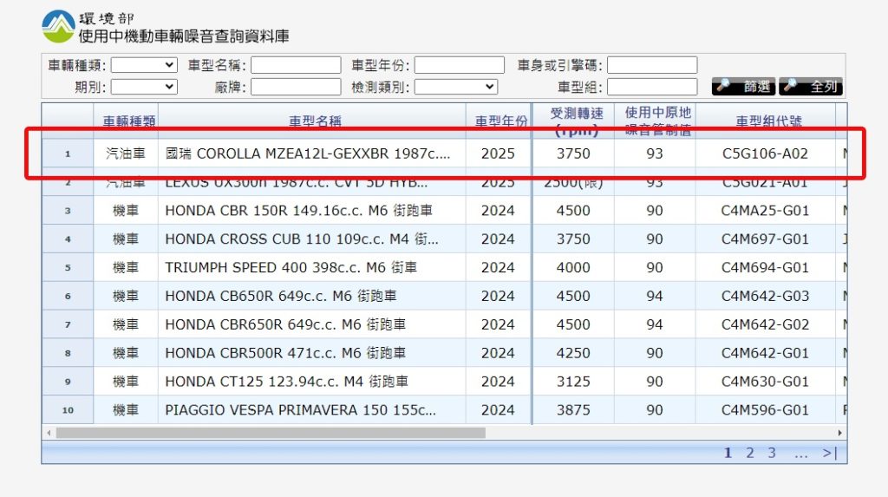Open the 期別 dropdown
The width and height of the screenshot is (888, 497).
(144, 87)
